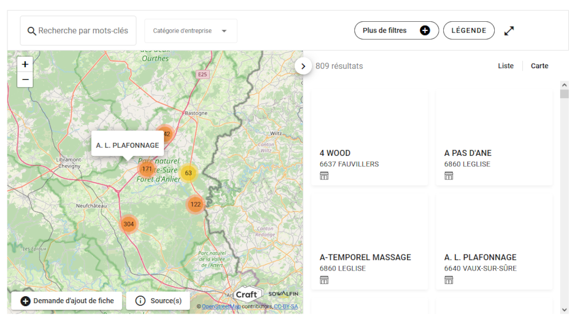The width and height of the screenshot is (578, 325).
Task: Click info icon in Source(s) button
Action: [140, 301]
